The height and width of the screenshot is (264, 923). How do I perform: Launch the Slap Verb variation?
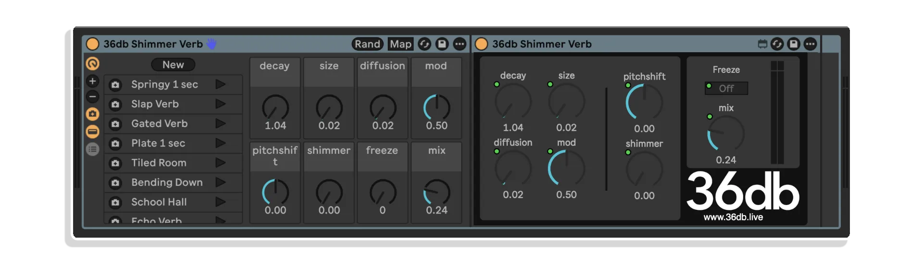(220, 104)
